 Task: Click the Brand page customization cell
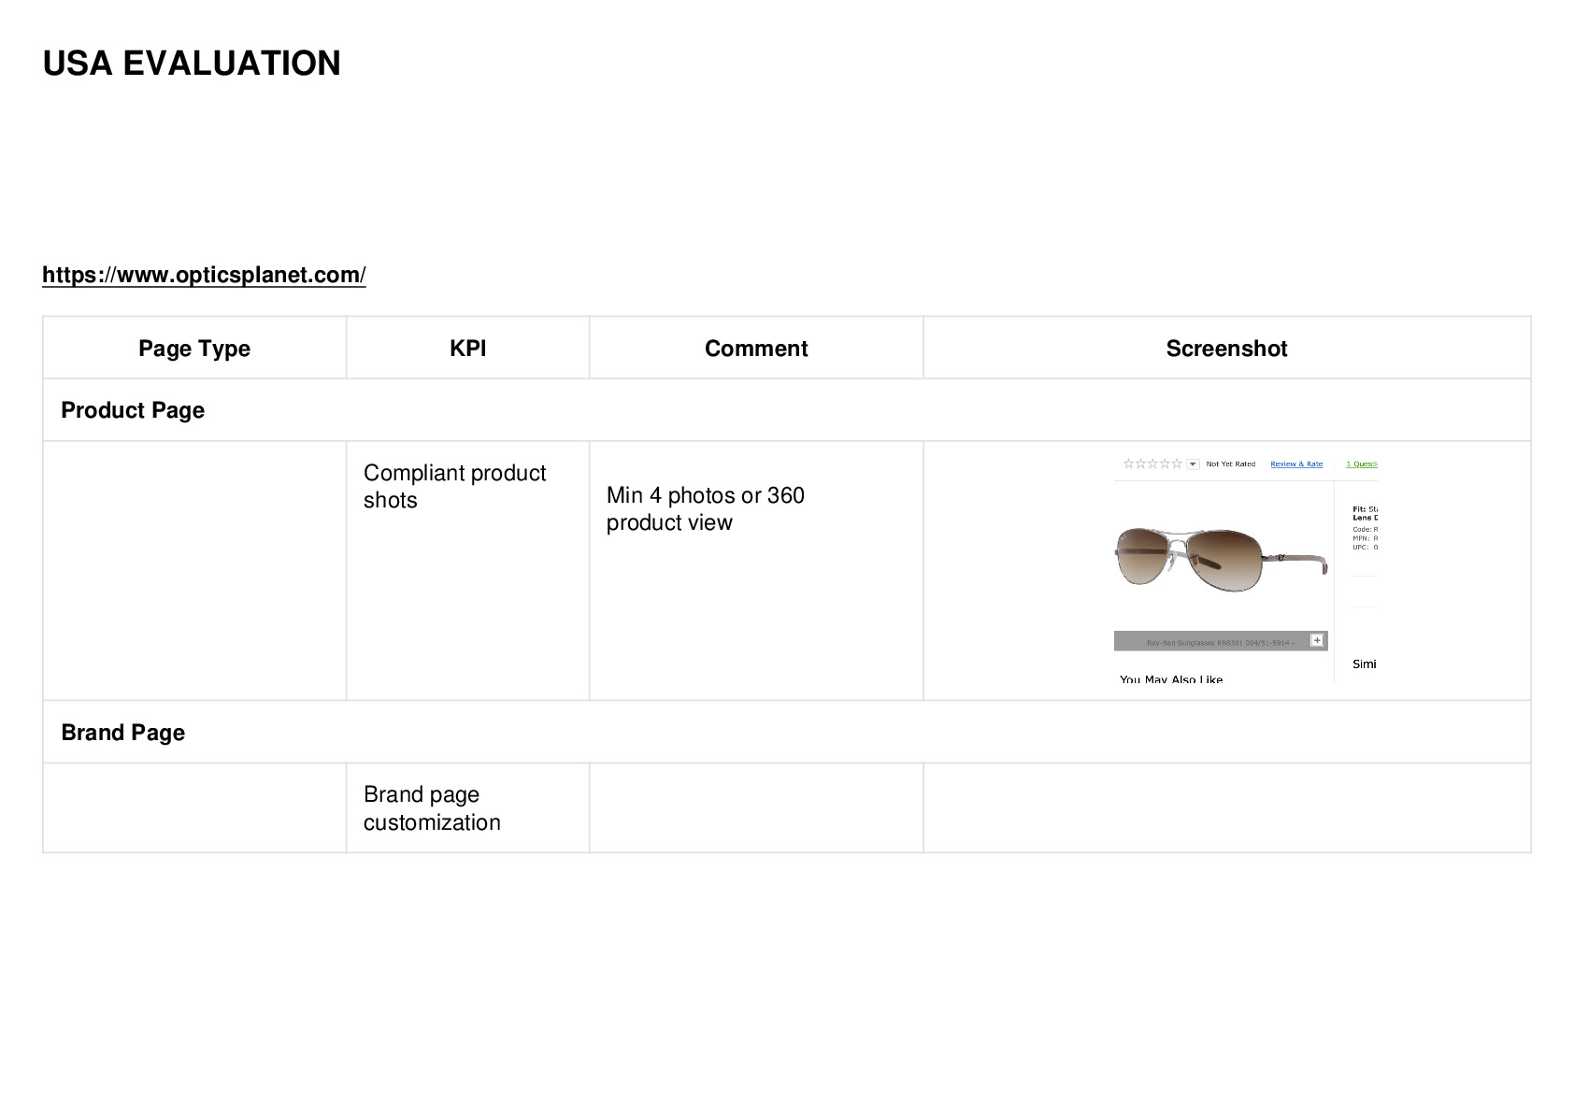click(467, 808)
